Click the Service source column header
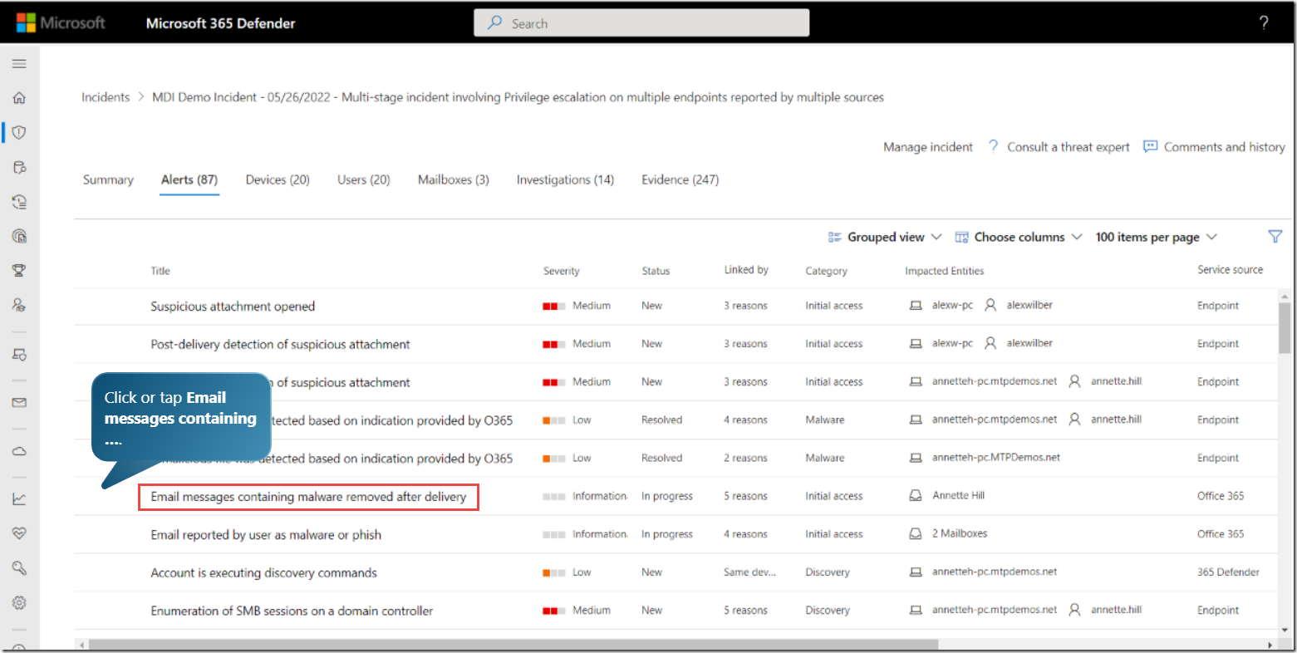This screenshot has width=1297, height=653. coord(1231,270)
